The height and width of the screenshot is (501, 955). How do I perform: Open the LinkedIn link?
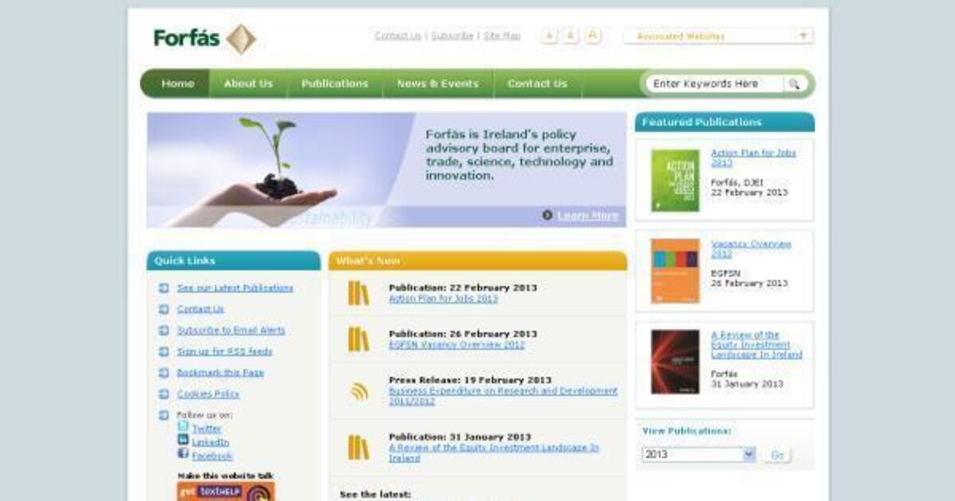coord(210,442)
